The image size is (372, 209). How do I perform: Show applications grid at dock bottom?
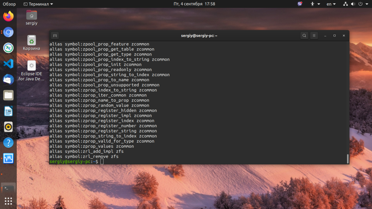pos(8,201)
